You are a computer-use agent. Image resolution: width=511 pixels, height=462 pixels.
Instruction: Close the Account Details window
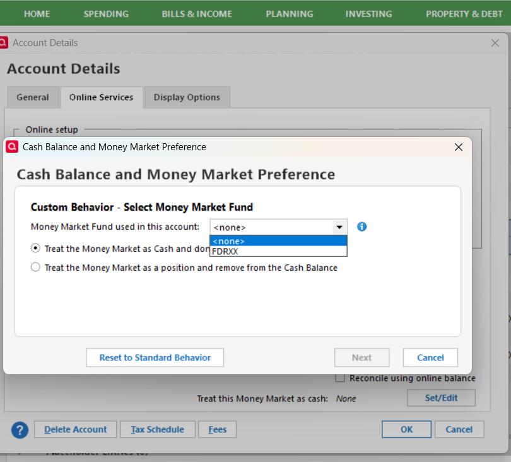click(x=495, y=43)
